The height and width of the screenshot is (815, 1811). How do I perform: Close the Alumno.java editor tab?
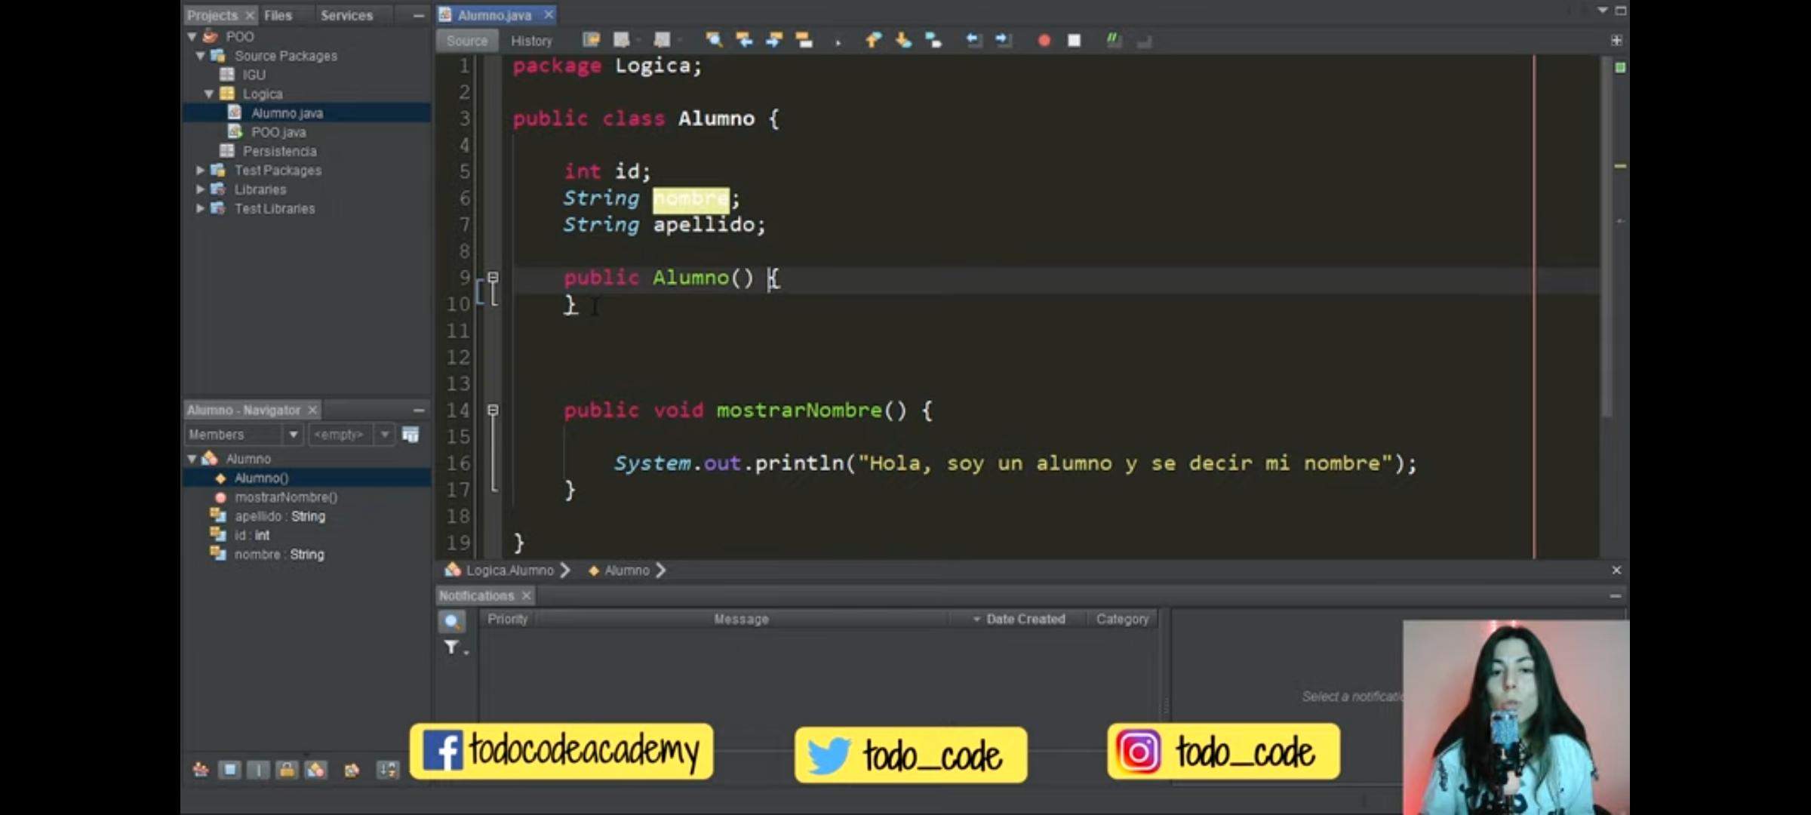(549, 14)
